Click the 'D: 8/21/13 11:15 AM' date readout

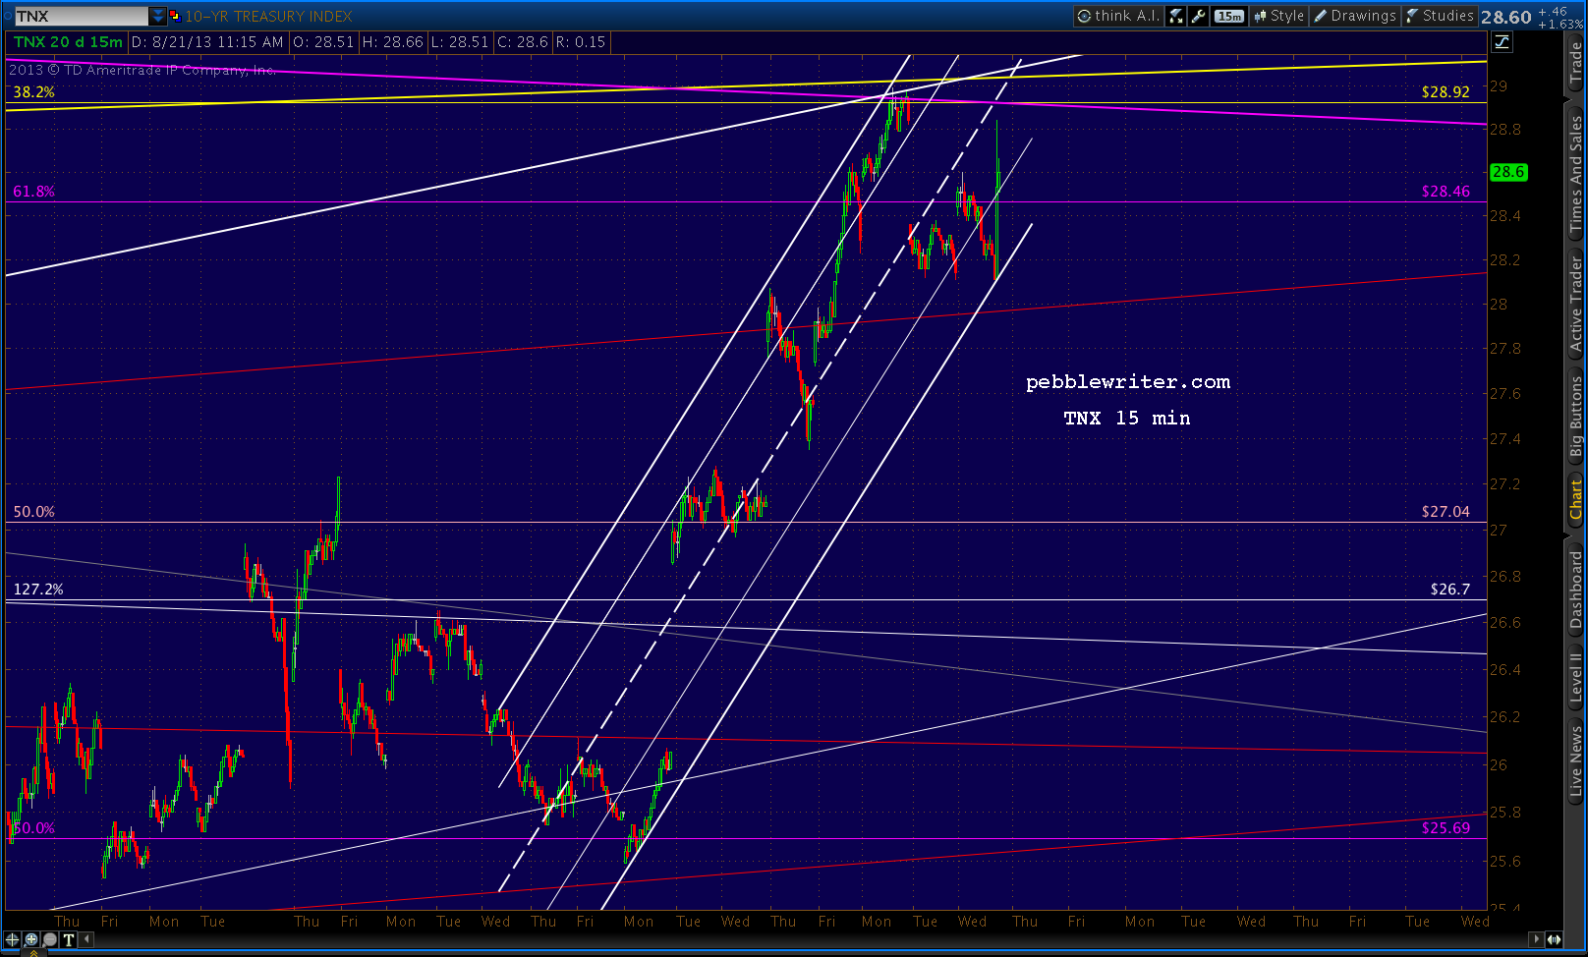pos(207,41)
